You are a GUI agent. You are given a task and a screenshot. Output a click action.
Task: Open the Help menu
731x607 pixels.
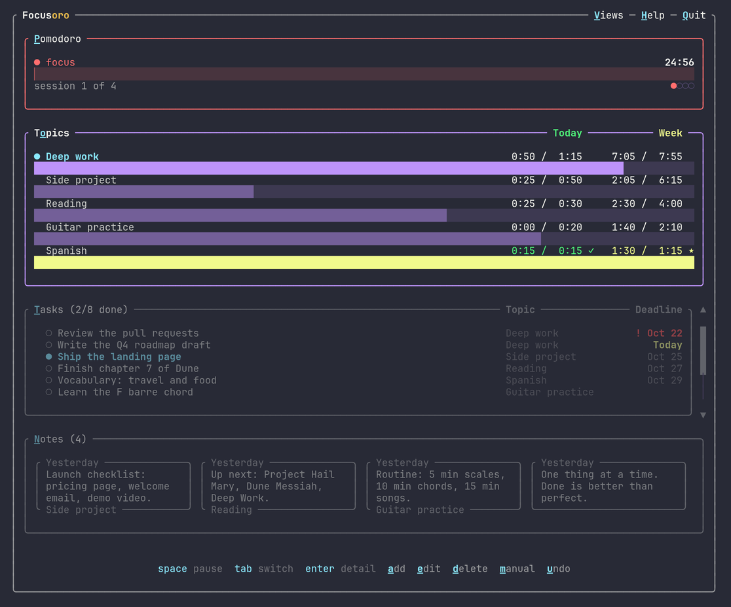652,15
